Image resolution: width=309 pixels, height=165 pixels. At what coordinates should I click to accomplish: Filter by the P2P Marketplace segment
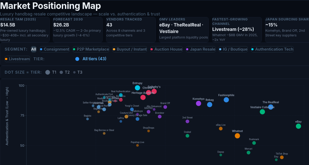[x=91, y=49]
